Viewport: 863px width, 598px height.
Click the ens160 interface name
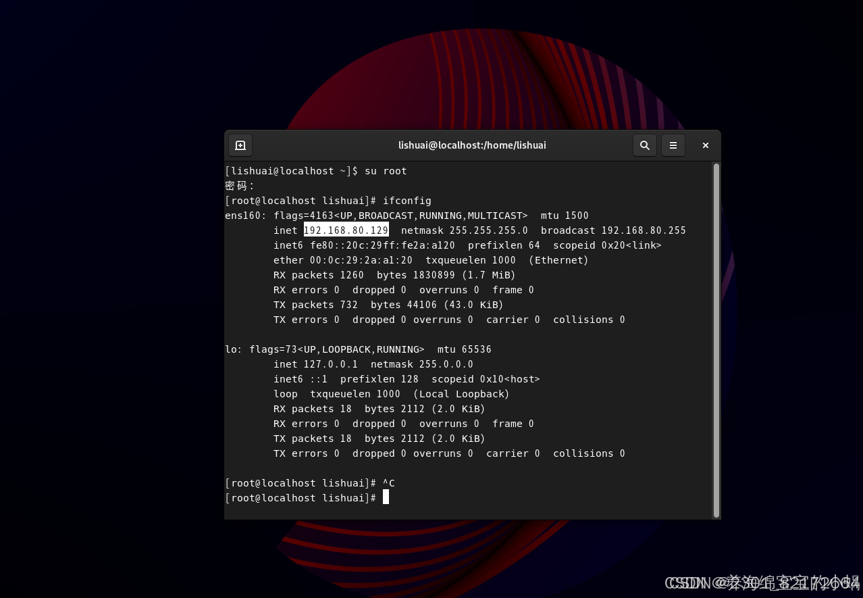click(243, 216)
